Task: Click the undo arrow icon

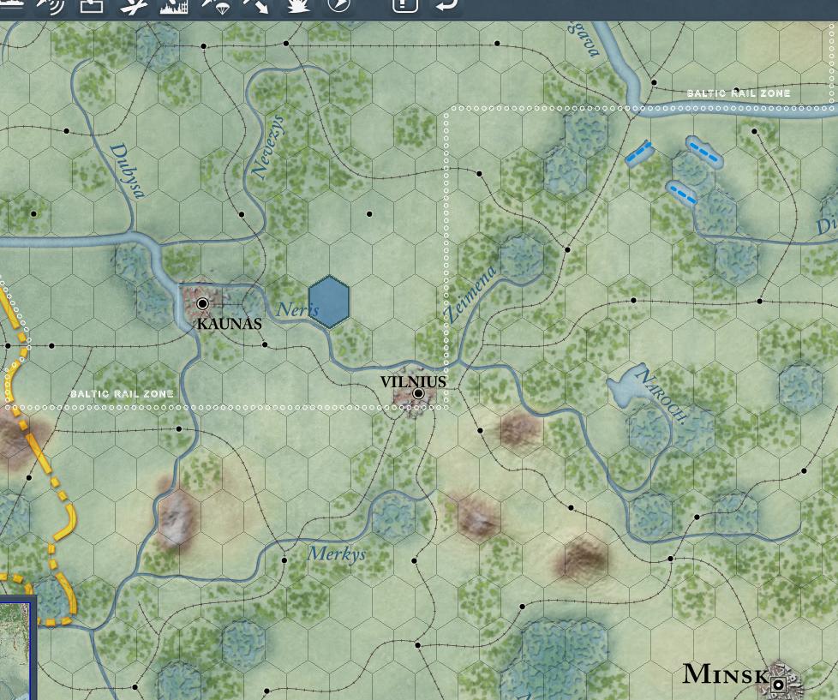Action: (x=446, y=4)
